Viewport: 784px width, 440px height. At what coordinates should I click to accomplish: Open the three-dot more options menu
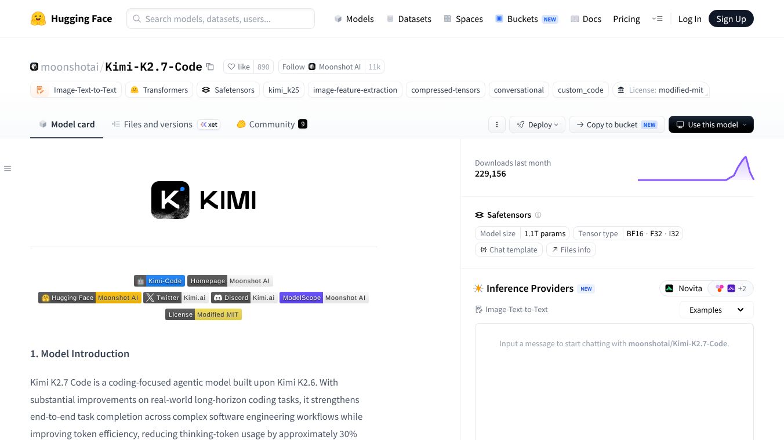click(x=496, y=124)
